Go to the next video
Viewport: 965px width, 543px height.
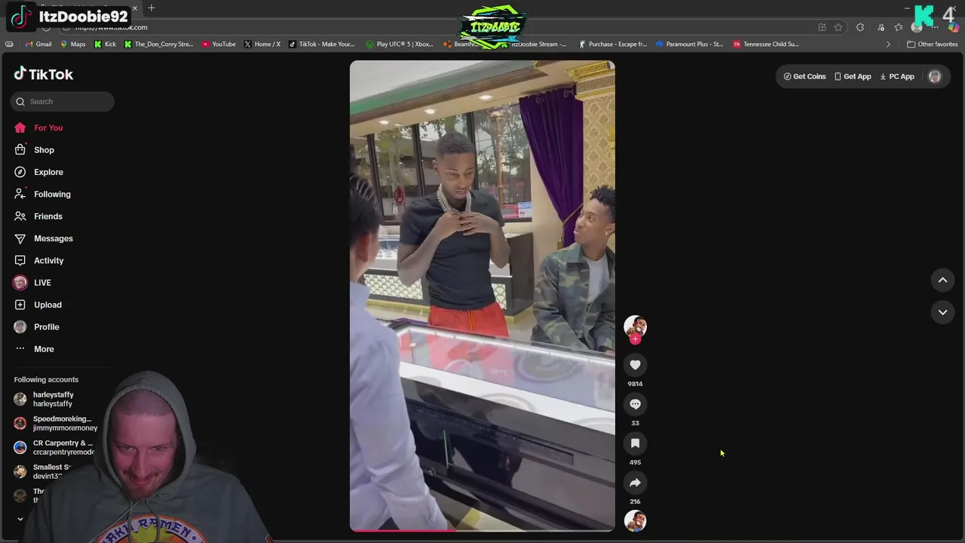(x=942, y=312)
